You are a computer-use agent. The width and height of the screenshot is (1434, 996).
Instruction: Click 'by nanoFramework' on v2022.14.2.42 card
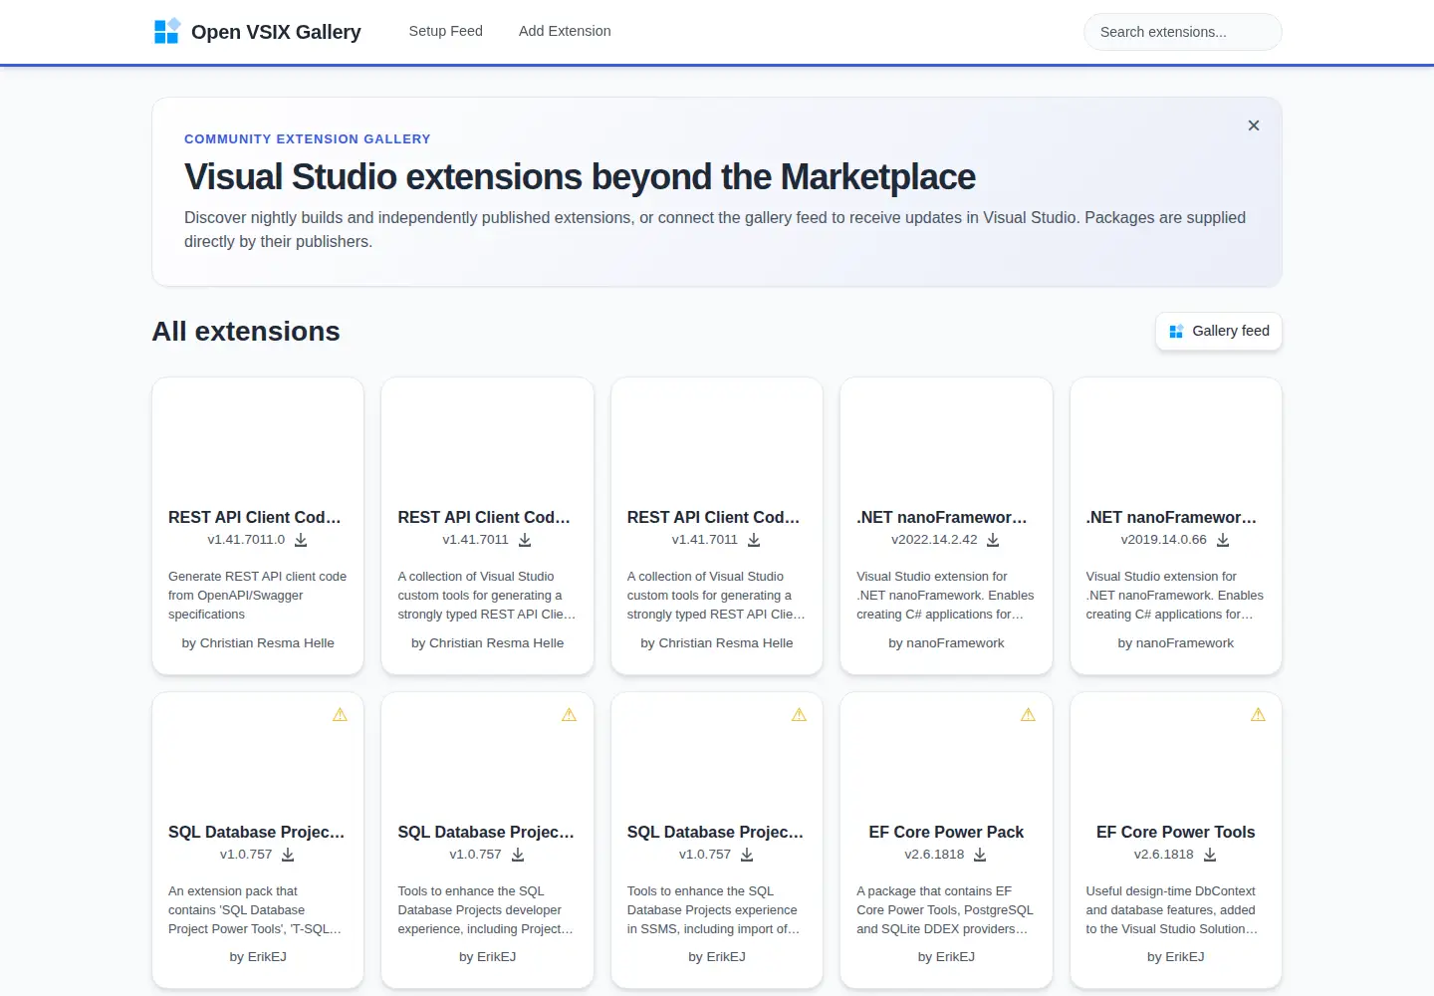pos(946,643)
